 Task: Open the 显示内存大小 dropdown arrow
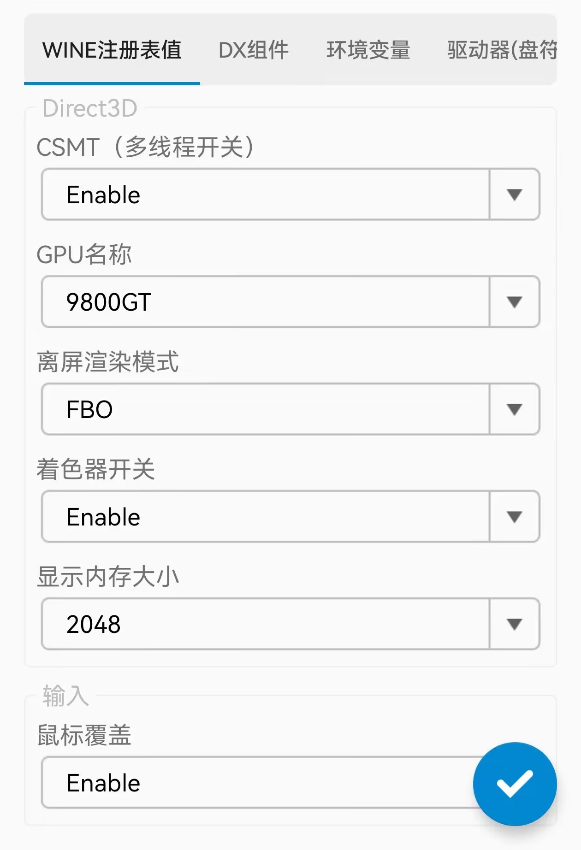[514, 624]
